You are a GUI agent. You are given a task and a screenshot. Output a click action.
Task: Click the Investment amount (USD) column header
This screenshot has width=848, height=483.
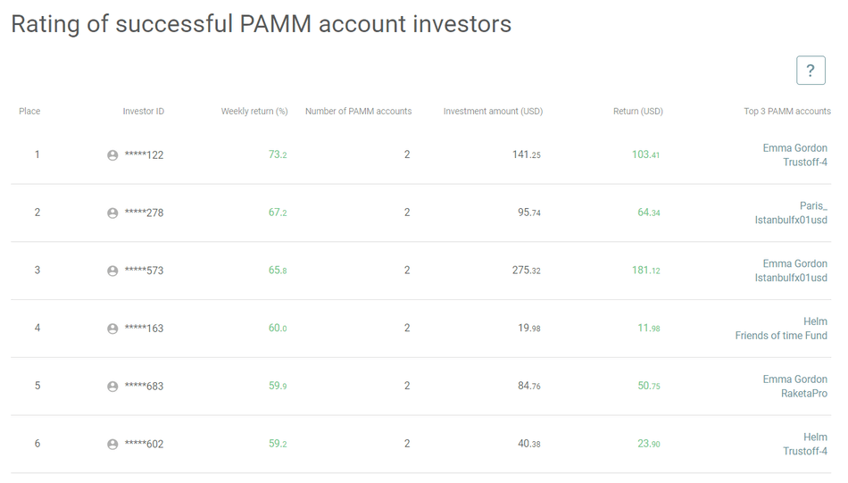pyautogui.click(x=493, y=112)
